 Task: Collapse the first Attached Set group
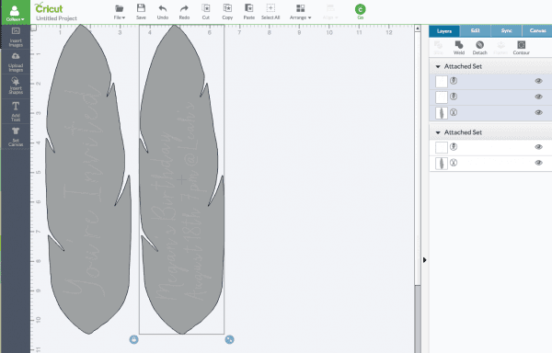click(438, 66)
